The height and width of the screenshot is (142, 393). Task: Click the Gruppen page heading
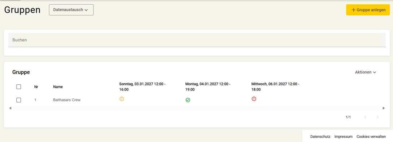pos(22,10)
